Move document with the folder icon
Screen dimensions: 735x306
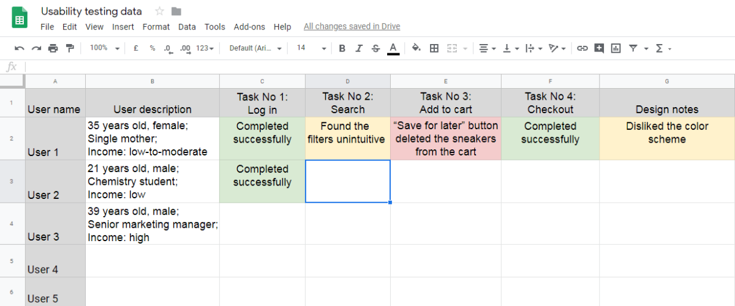click(x=176, y=11)
